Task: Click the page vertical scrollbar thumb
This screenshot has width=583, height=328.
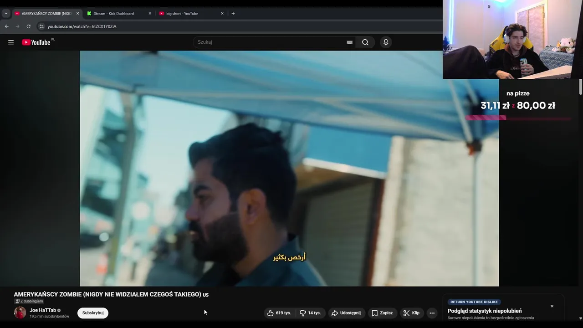Action: [581, 87]
